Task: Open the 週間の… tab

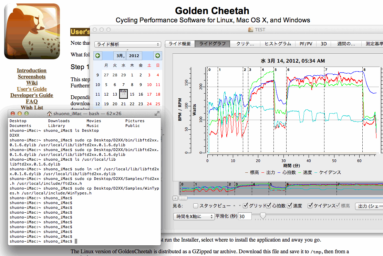Action: [346, 44]
